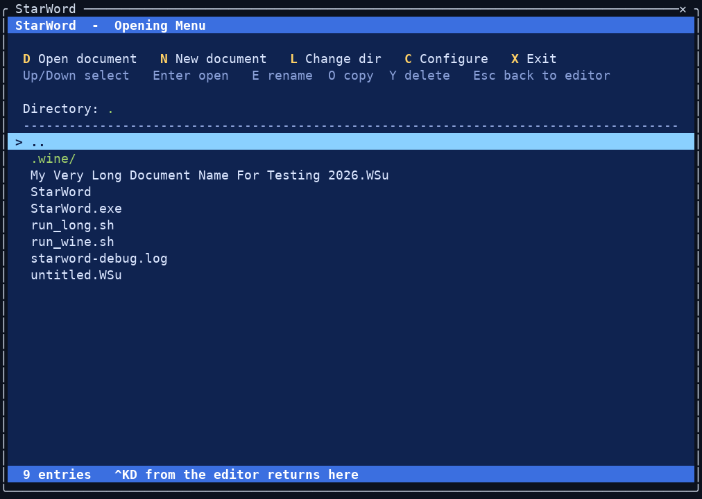Click the E rename hint
This screenshot has height=499, width=702.
click(x=282, y=76)
